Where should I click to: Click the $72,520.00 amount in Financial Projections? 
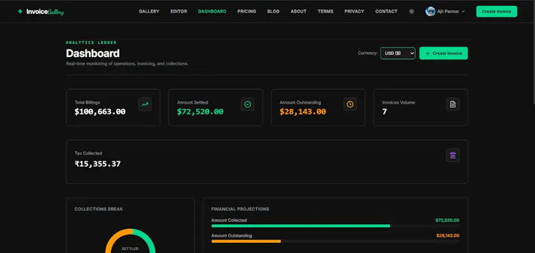coord(447,221)
